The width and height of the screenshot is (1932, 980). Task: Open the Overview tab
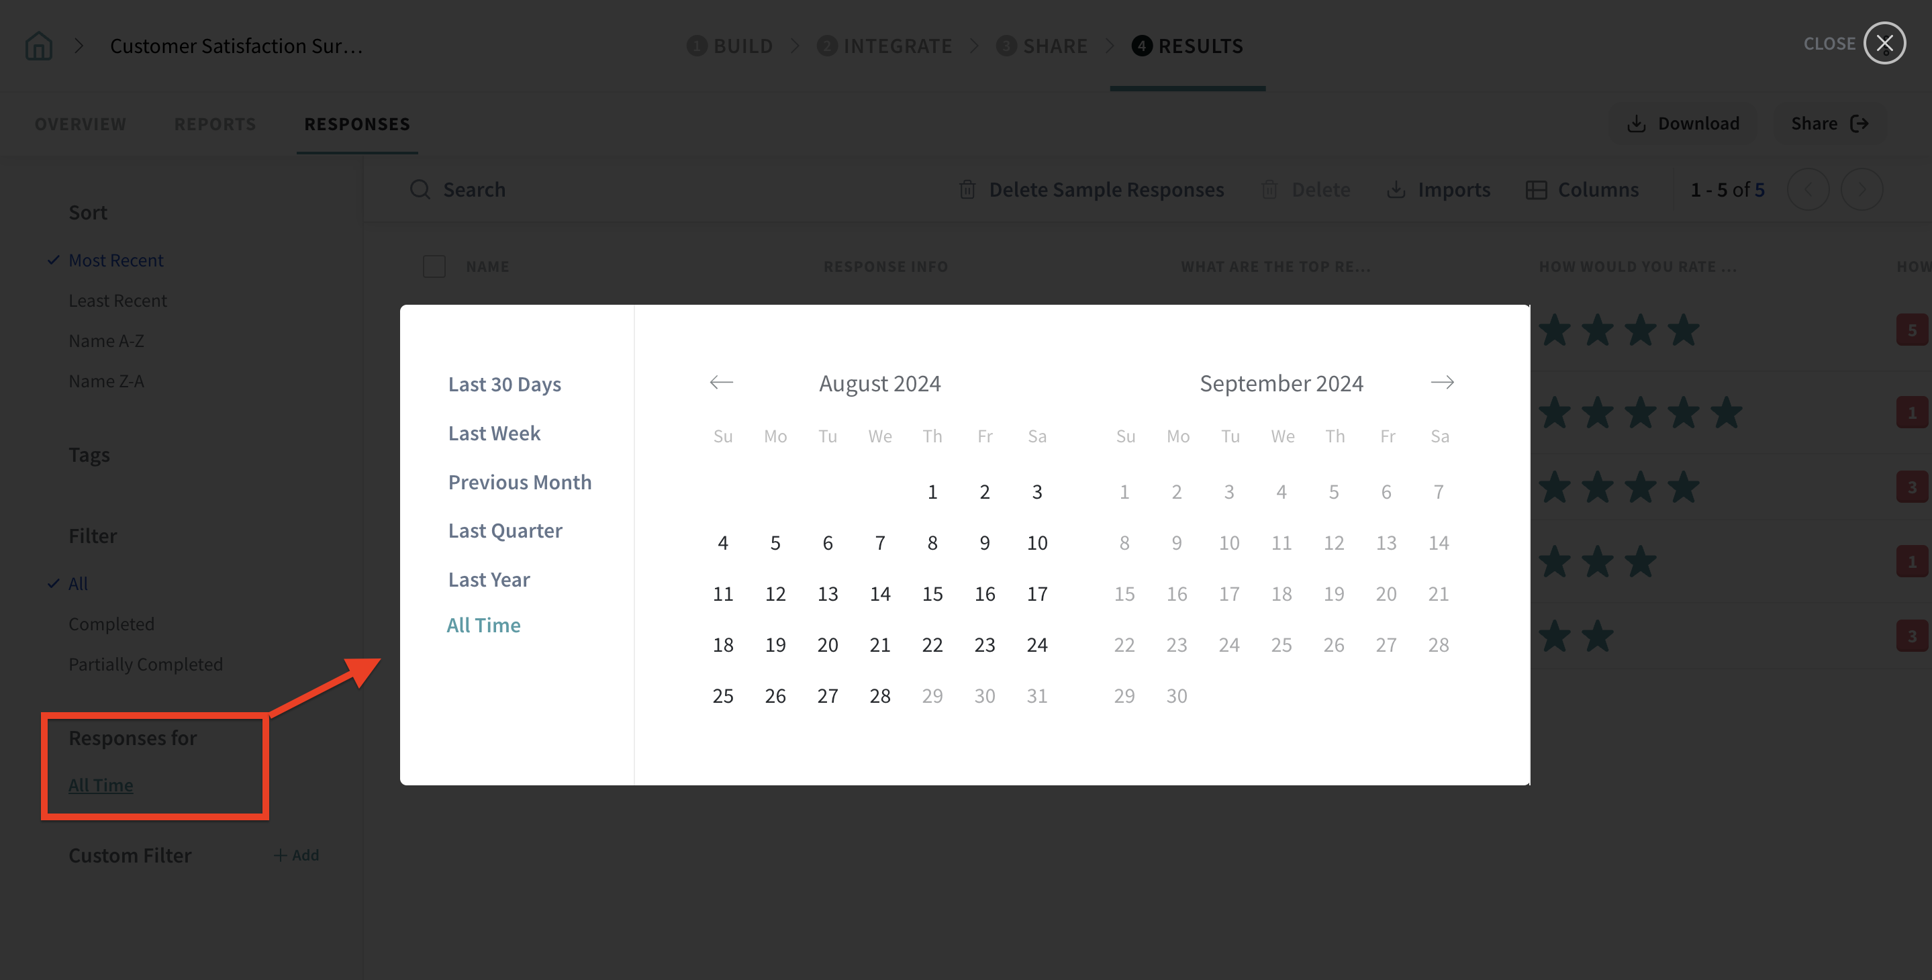[x=81, y=124]
